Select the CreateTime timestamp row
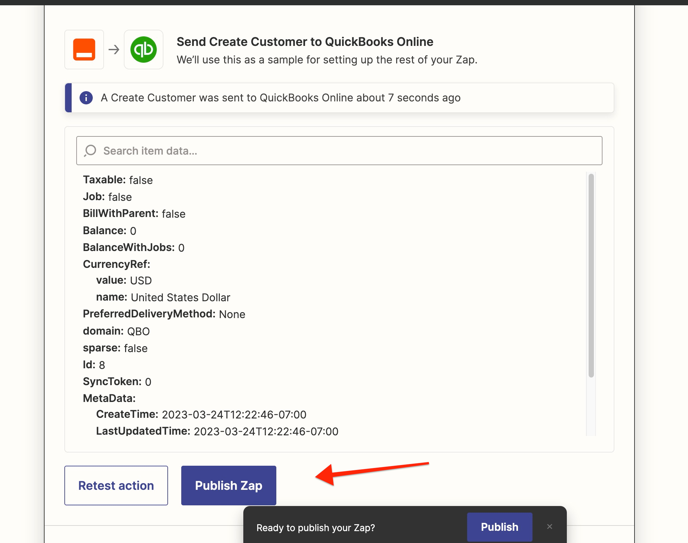The width and height of the screenshot is (688, 543). tap(201, 415)
